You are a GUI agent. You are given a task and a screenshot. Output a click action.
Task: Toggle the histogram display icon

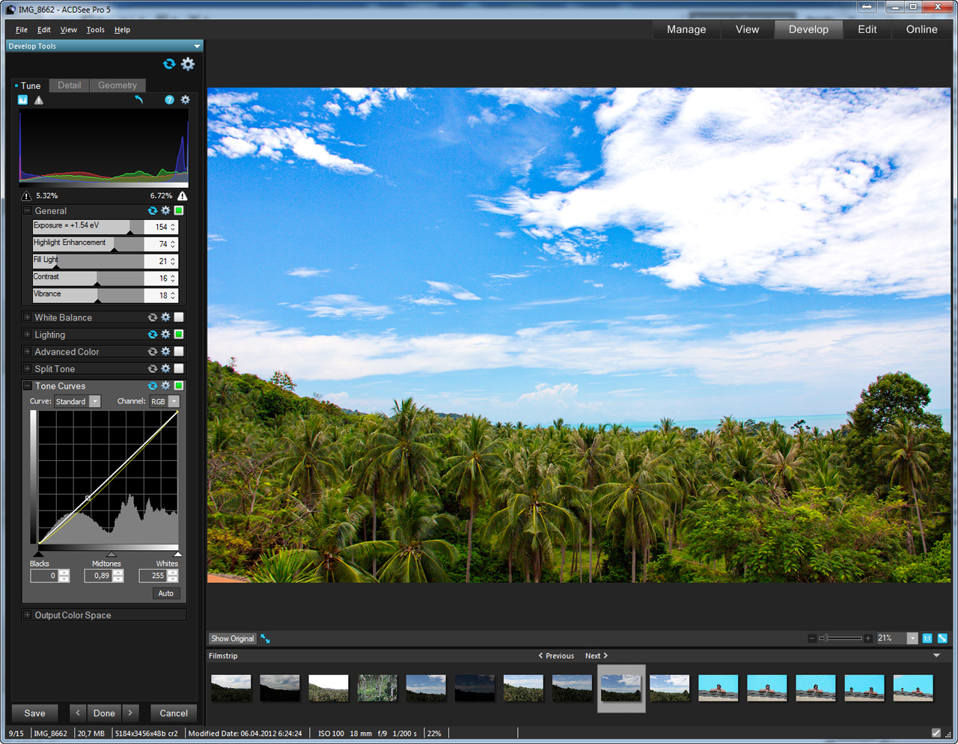click(x=22, y=100)
